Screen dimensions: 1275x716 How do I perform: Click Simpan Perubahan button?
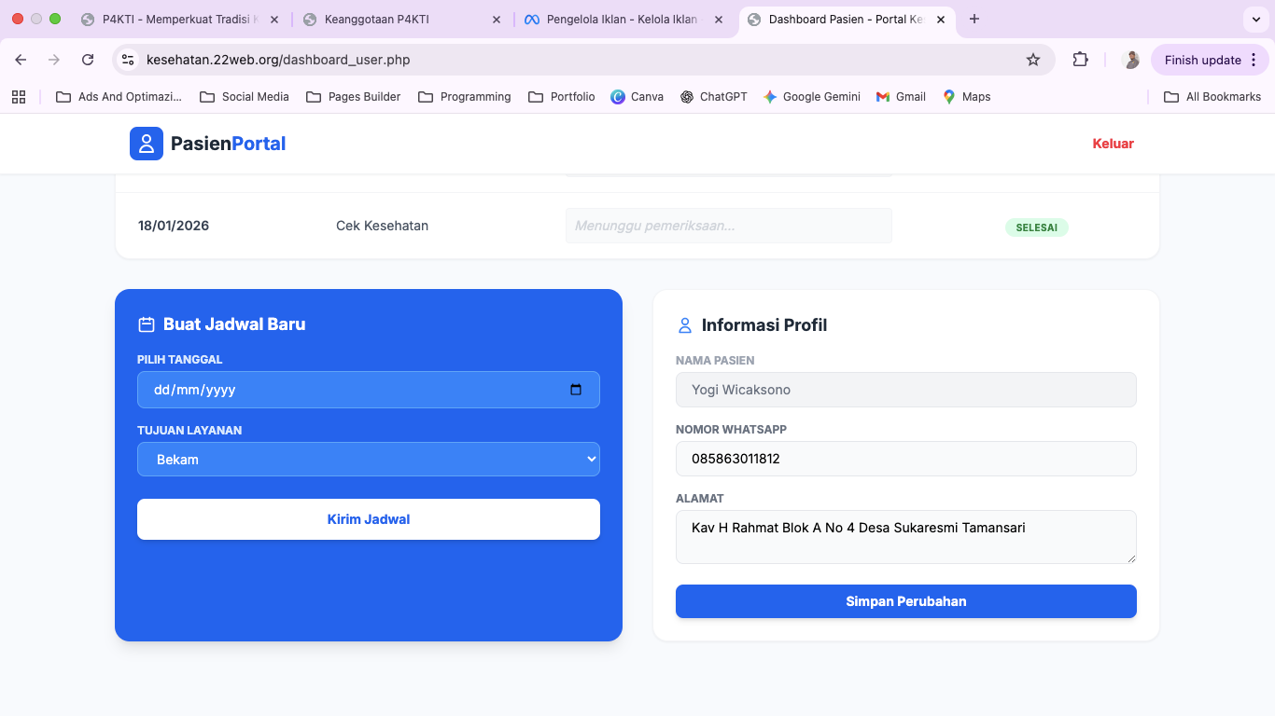pyautogui.click(x=905, y=601)
